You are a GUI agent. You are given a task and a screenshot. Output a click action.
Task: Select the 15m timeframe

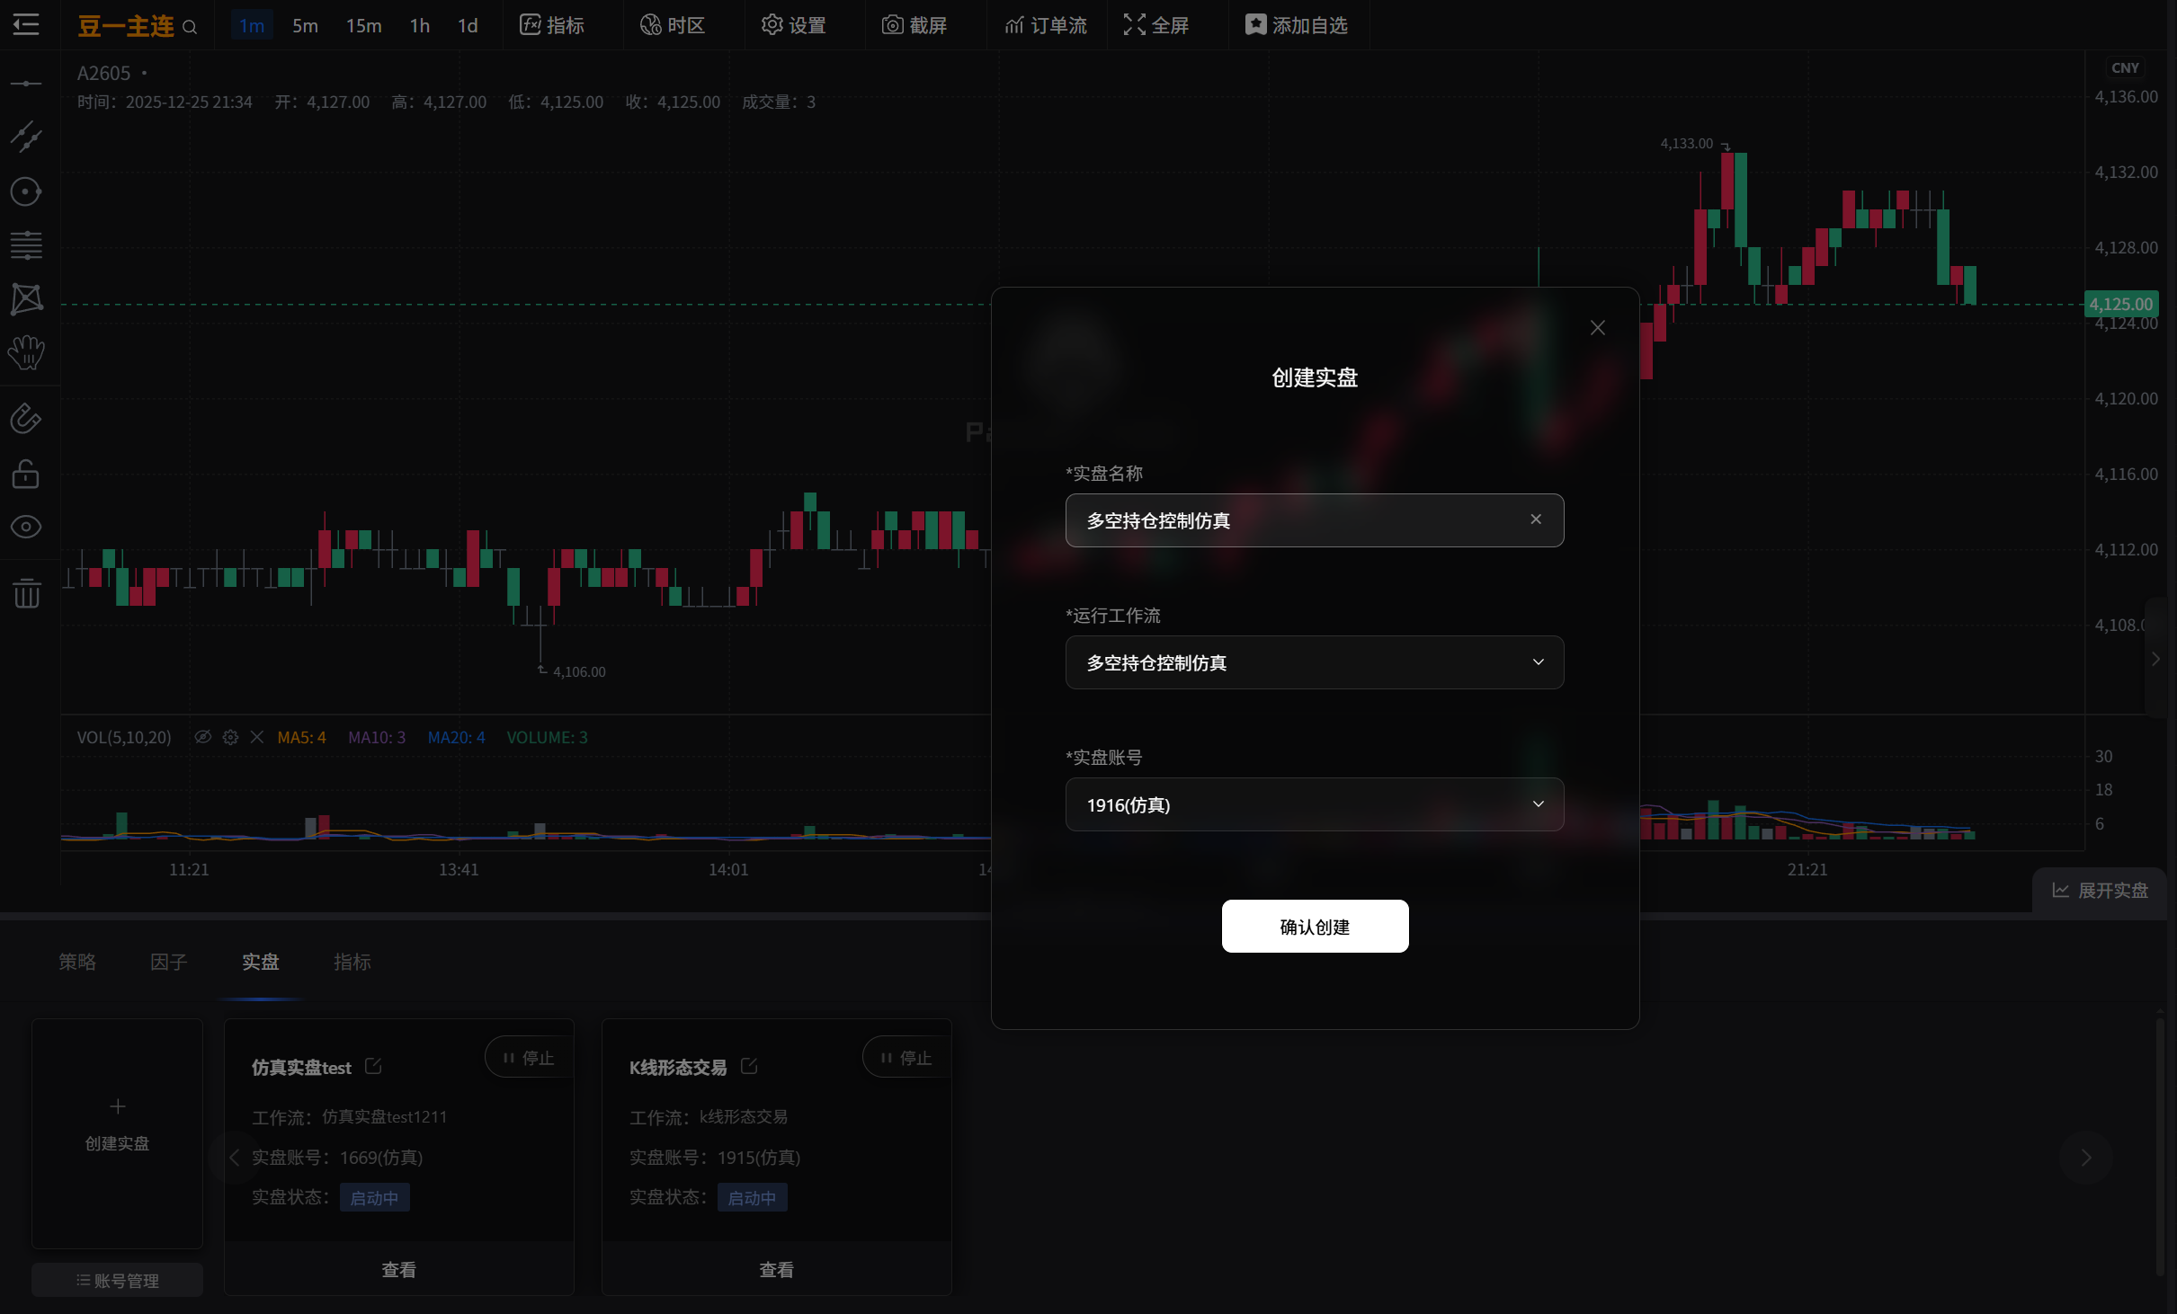coord(363,25)
